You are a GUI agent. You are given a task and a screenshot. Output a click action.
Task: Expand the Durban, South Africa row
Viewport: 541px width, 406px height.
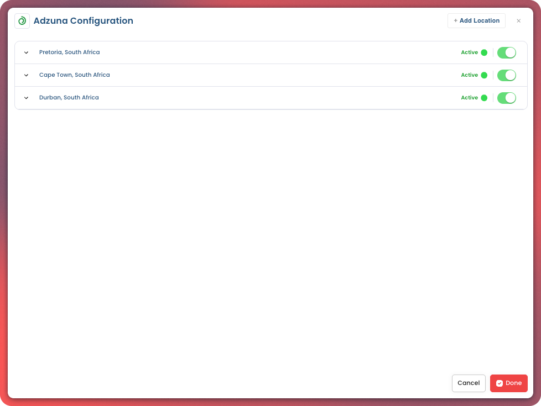coord(26,97)
